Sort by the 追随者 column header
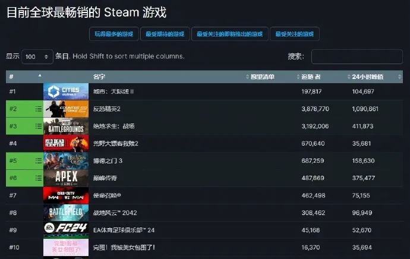This screenshot has width=410, height=259. (x=311, y=77)
